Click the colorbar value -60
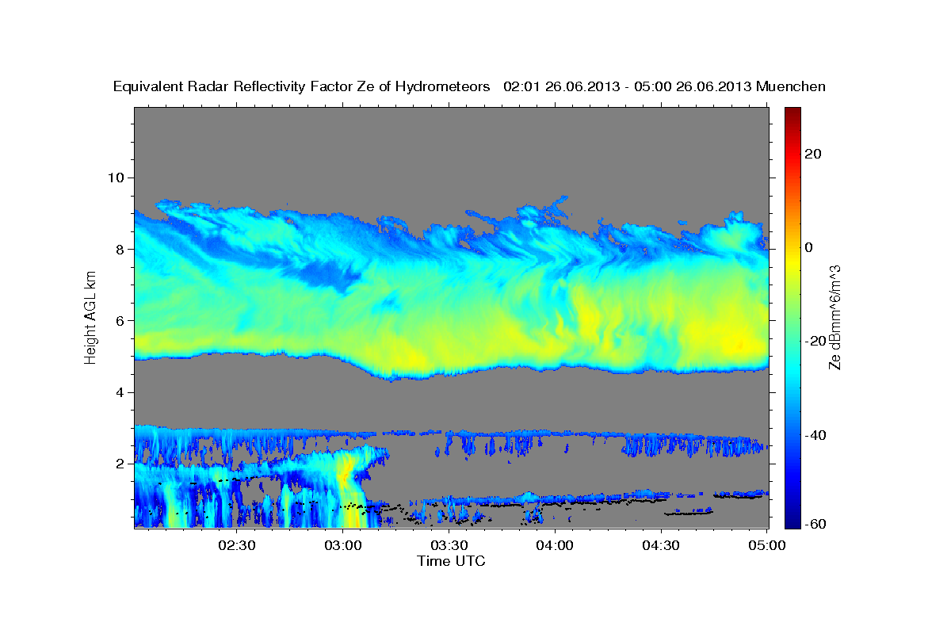The image size is (951, 634). (816, 524)
